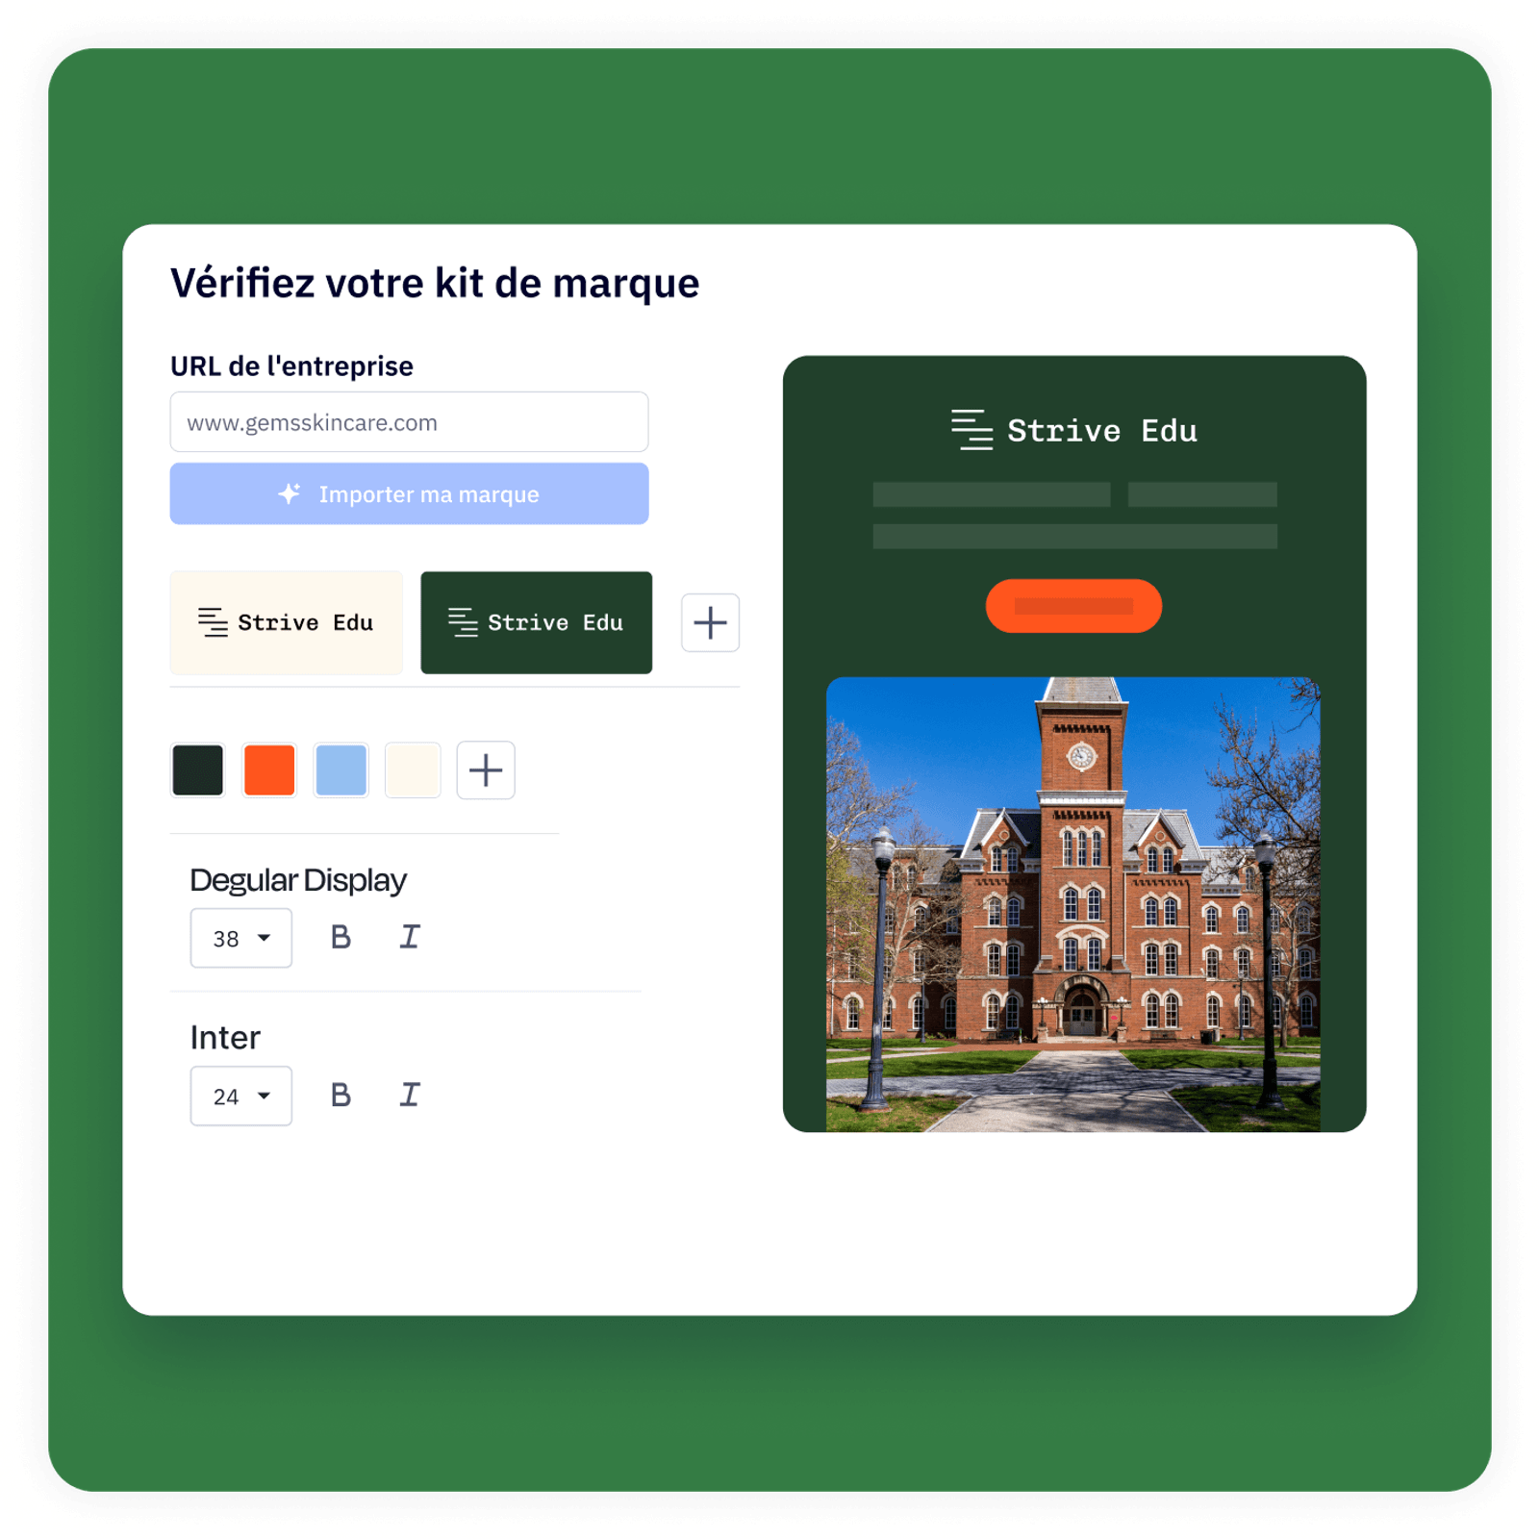Toggle bold for Inter font

[341, 1095]
